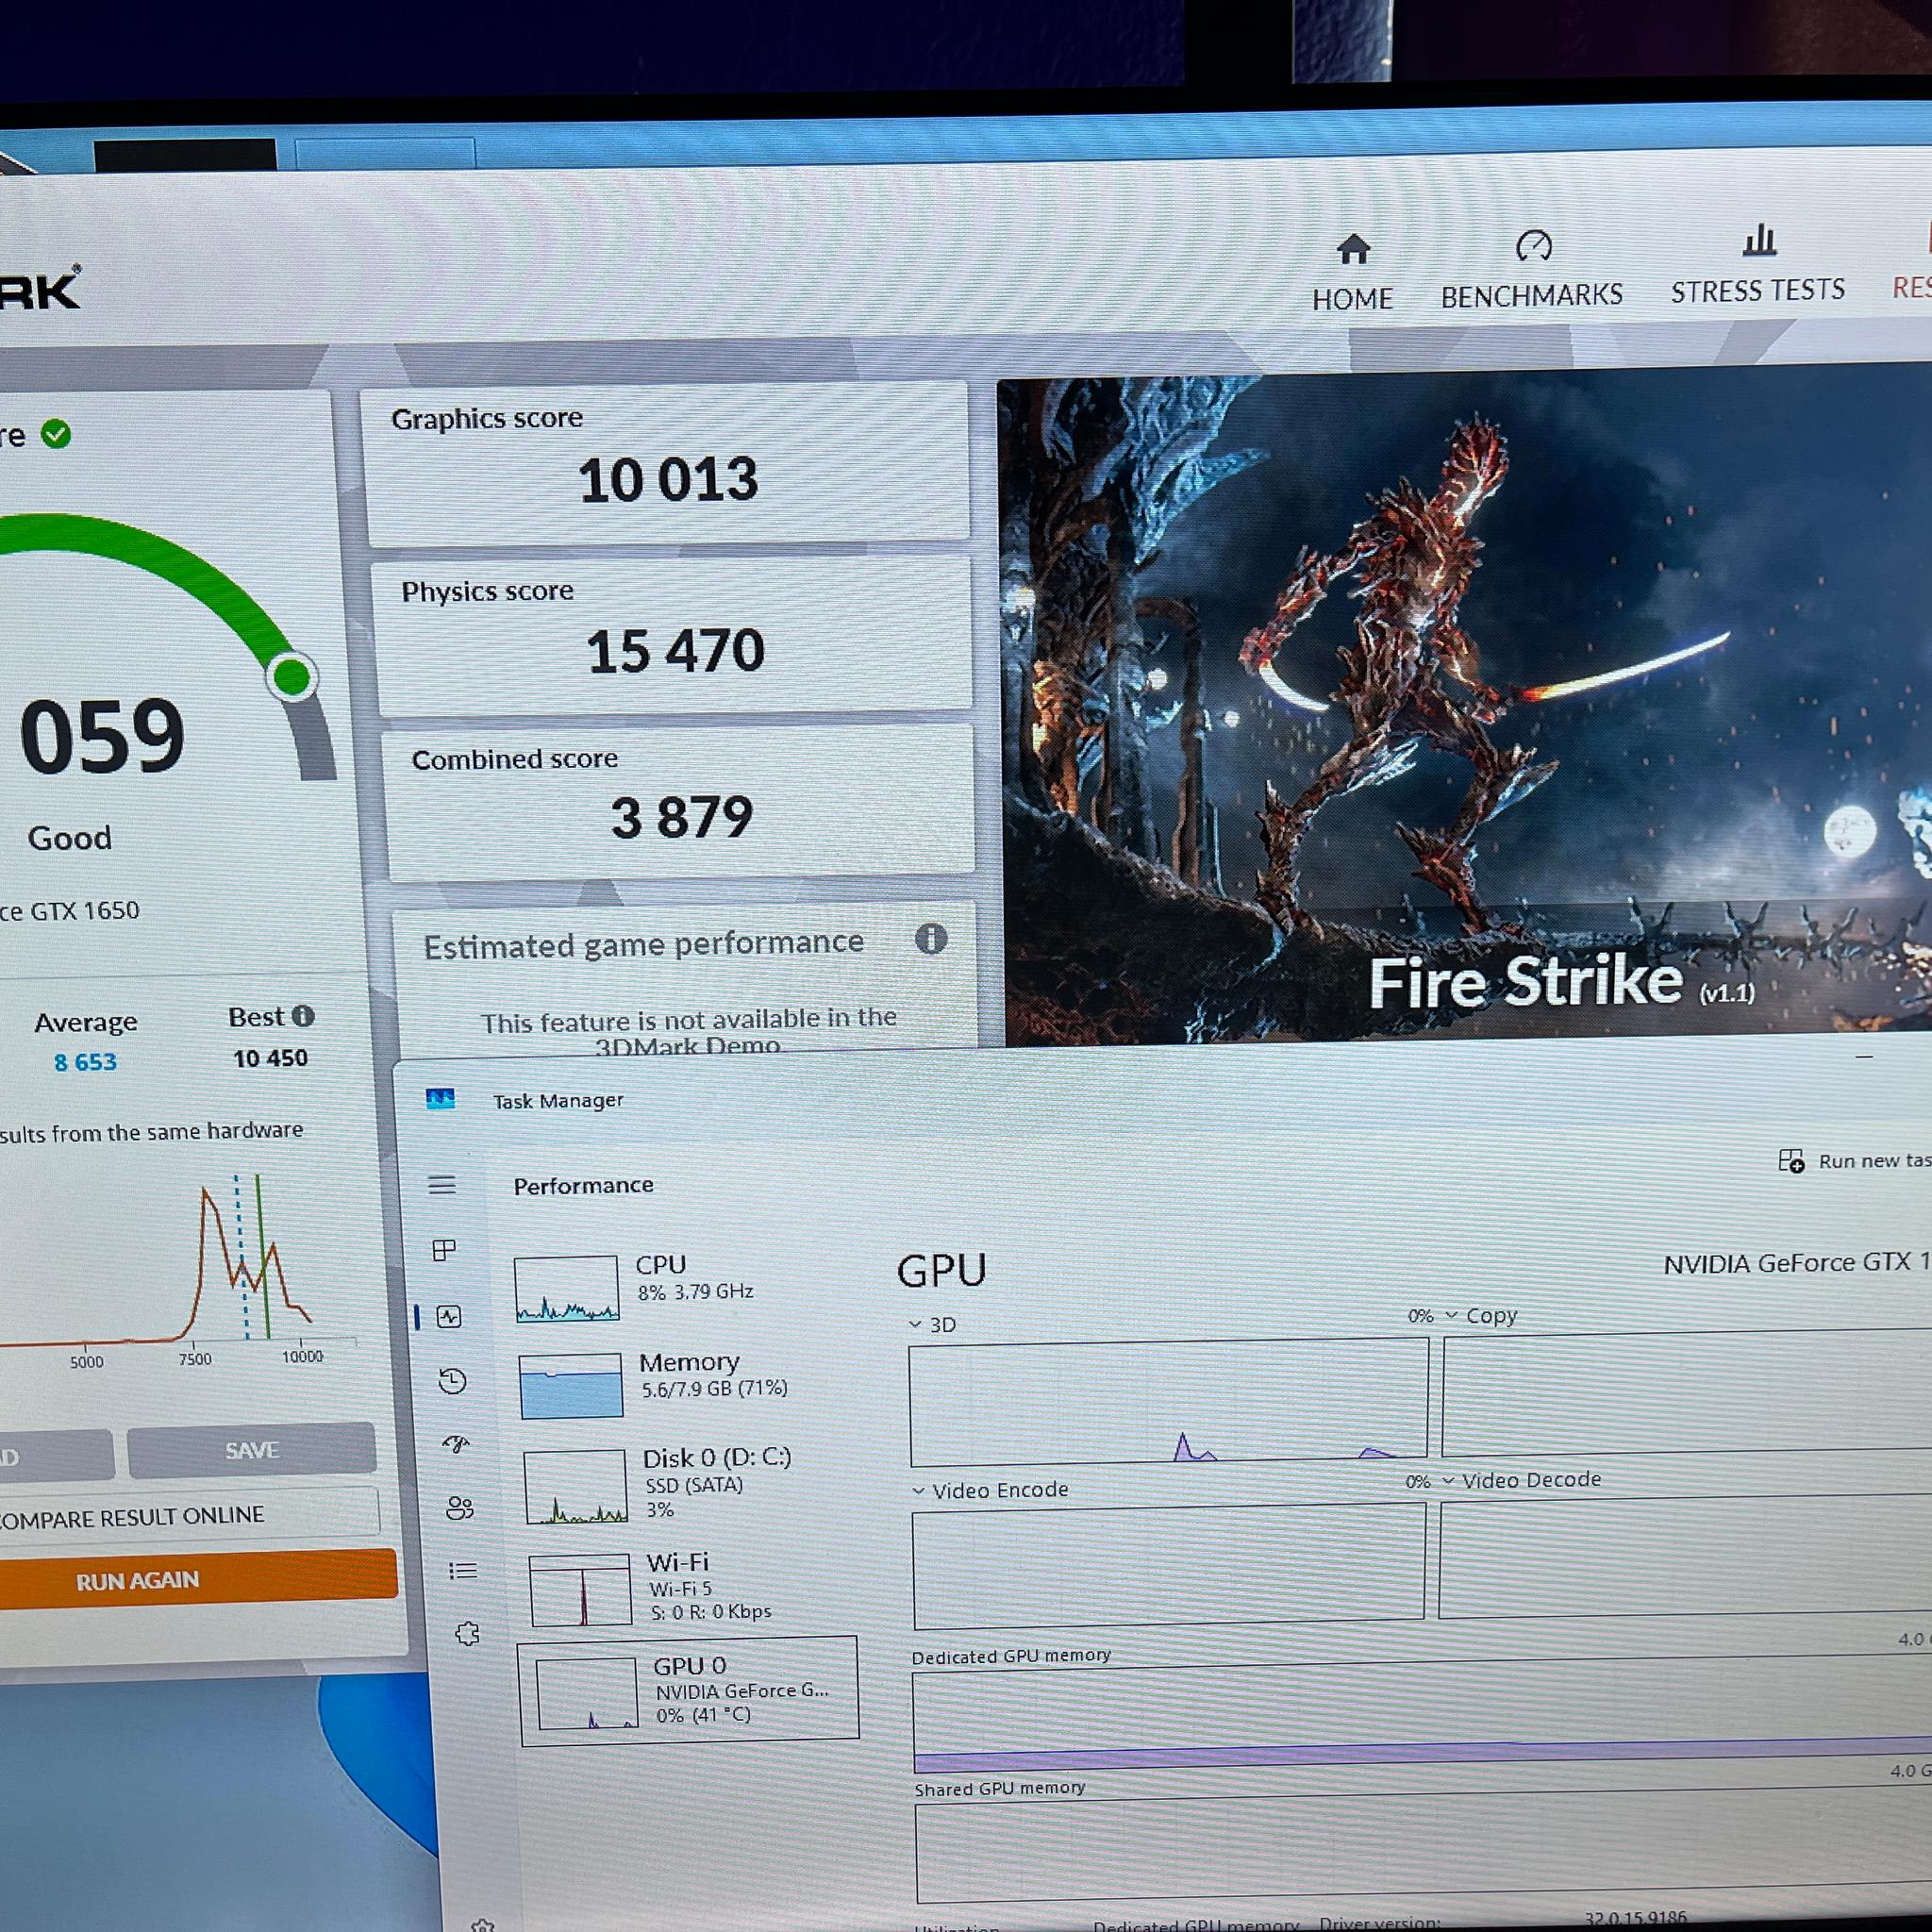
Task: Click the Performance heading in Task Manager
Action: click(583, 1185)
